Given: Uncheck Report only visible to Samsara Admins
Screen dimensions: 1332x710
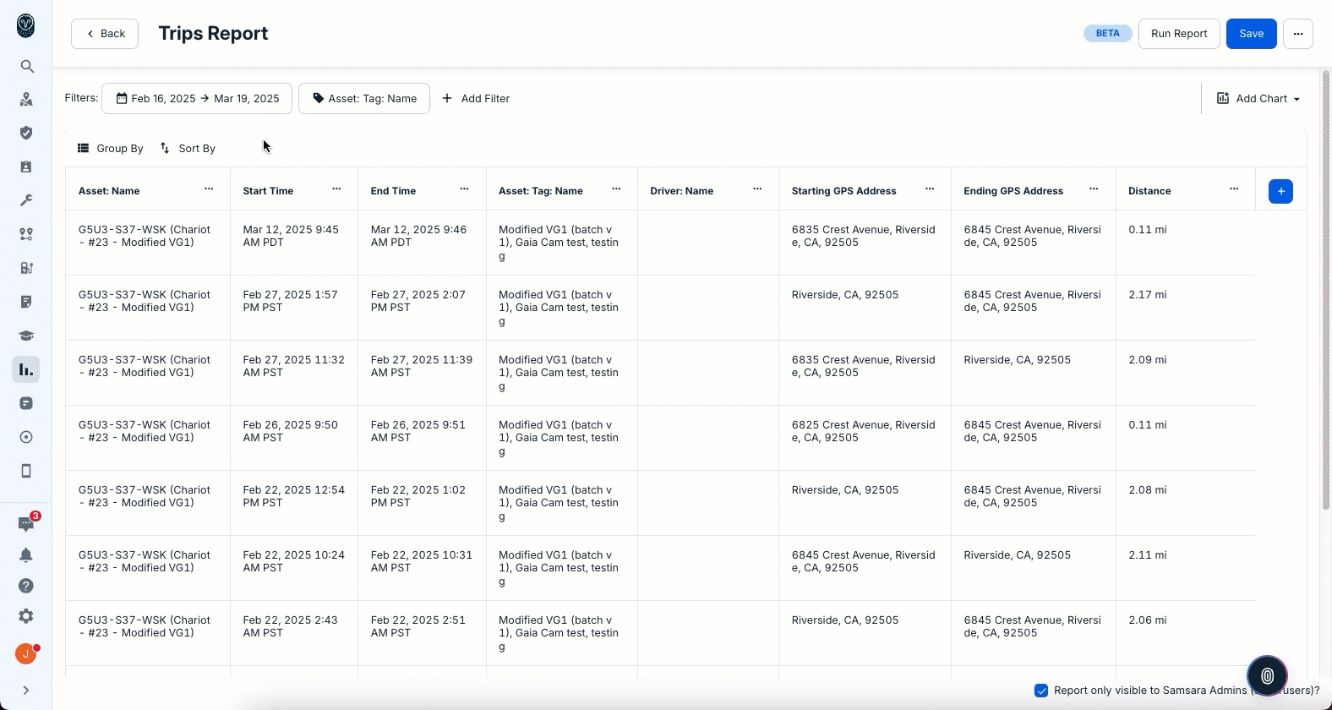Looking at the screenshot, I should point(1041,691).
